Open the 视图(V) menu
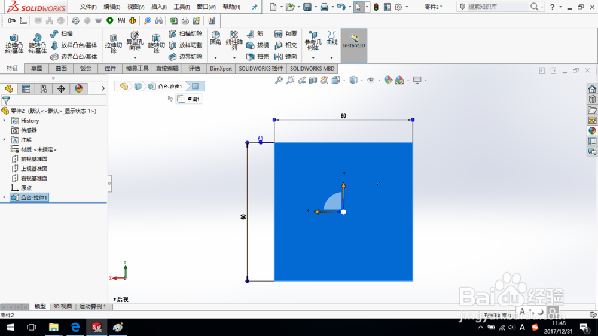The width and height of the screenshot is (598, 336). click(135, 7)
